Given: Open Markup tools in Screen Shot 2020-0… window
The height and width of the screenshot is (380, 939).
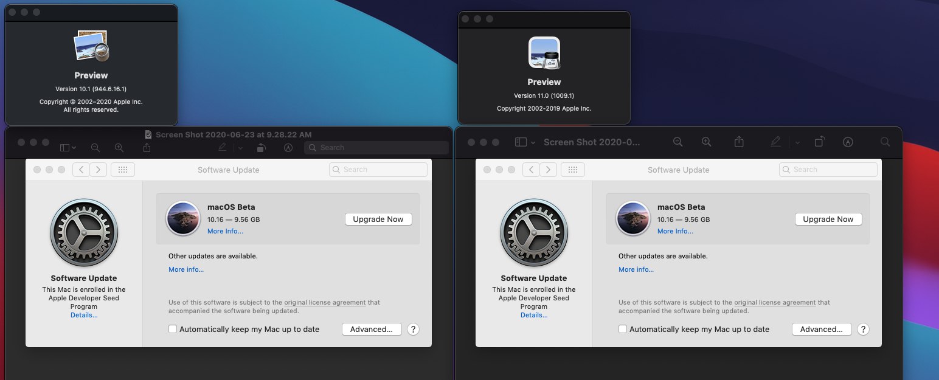Looking at the screenshot, I should [848, 142].
